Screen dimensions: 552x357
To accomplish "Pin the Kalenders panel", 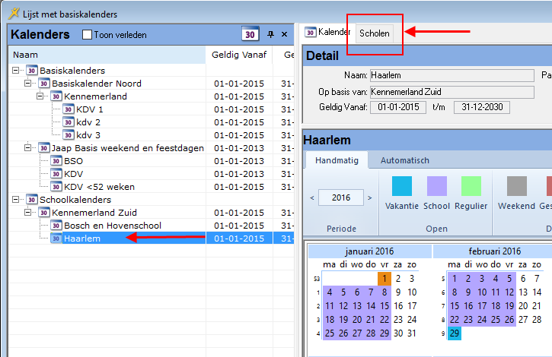I will [270, 34].
